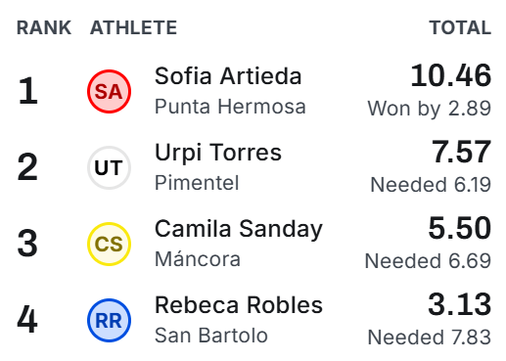This screenshot has height=361, width=506.
Task: Select the 5.50 total score
Action: [x=460, y=228]
